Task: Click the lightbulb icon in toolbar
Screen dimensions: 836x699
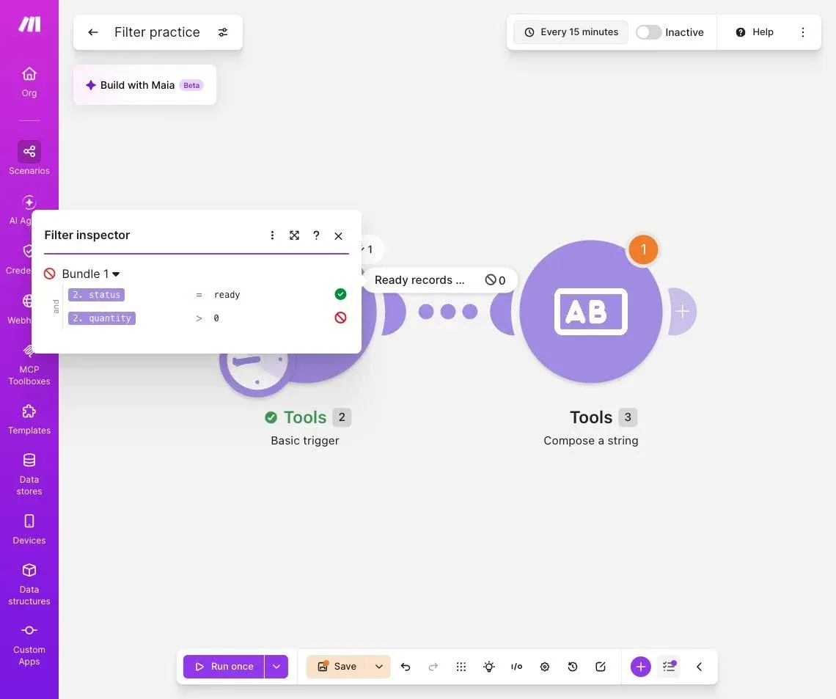Action: 489,667
